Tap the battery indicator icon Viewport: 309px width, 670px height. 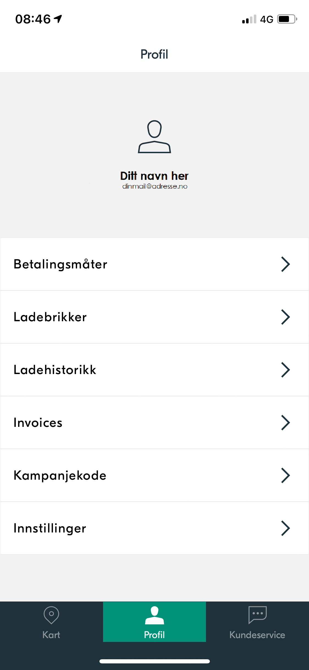(x=287, y=19)
